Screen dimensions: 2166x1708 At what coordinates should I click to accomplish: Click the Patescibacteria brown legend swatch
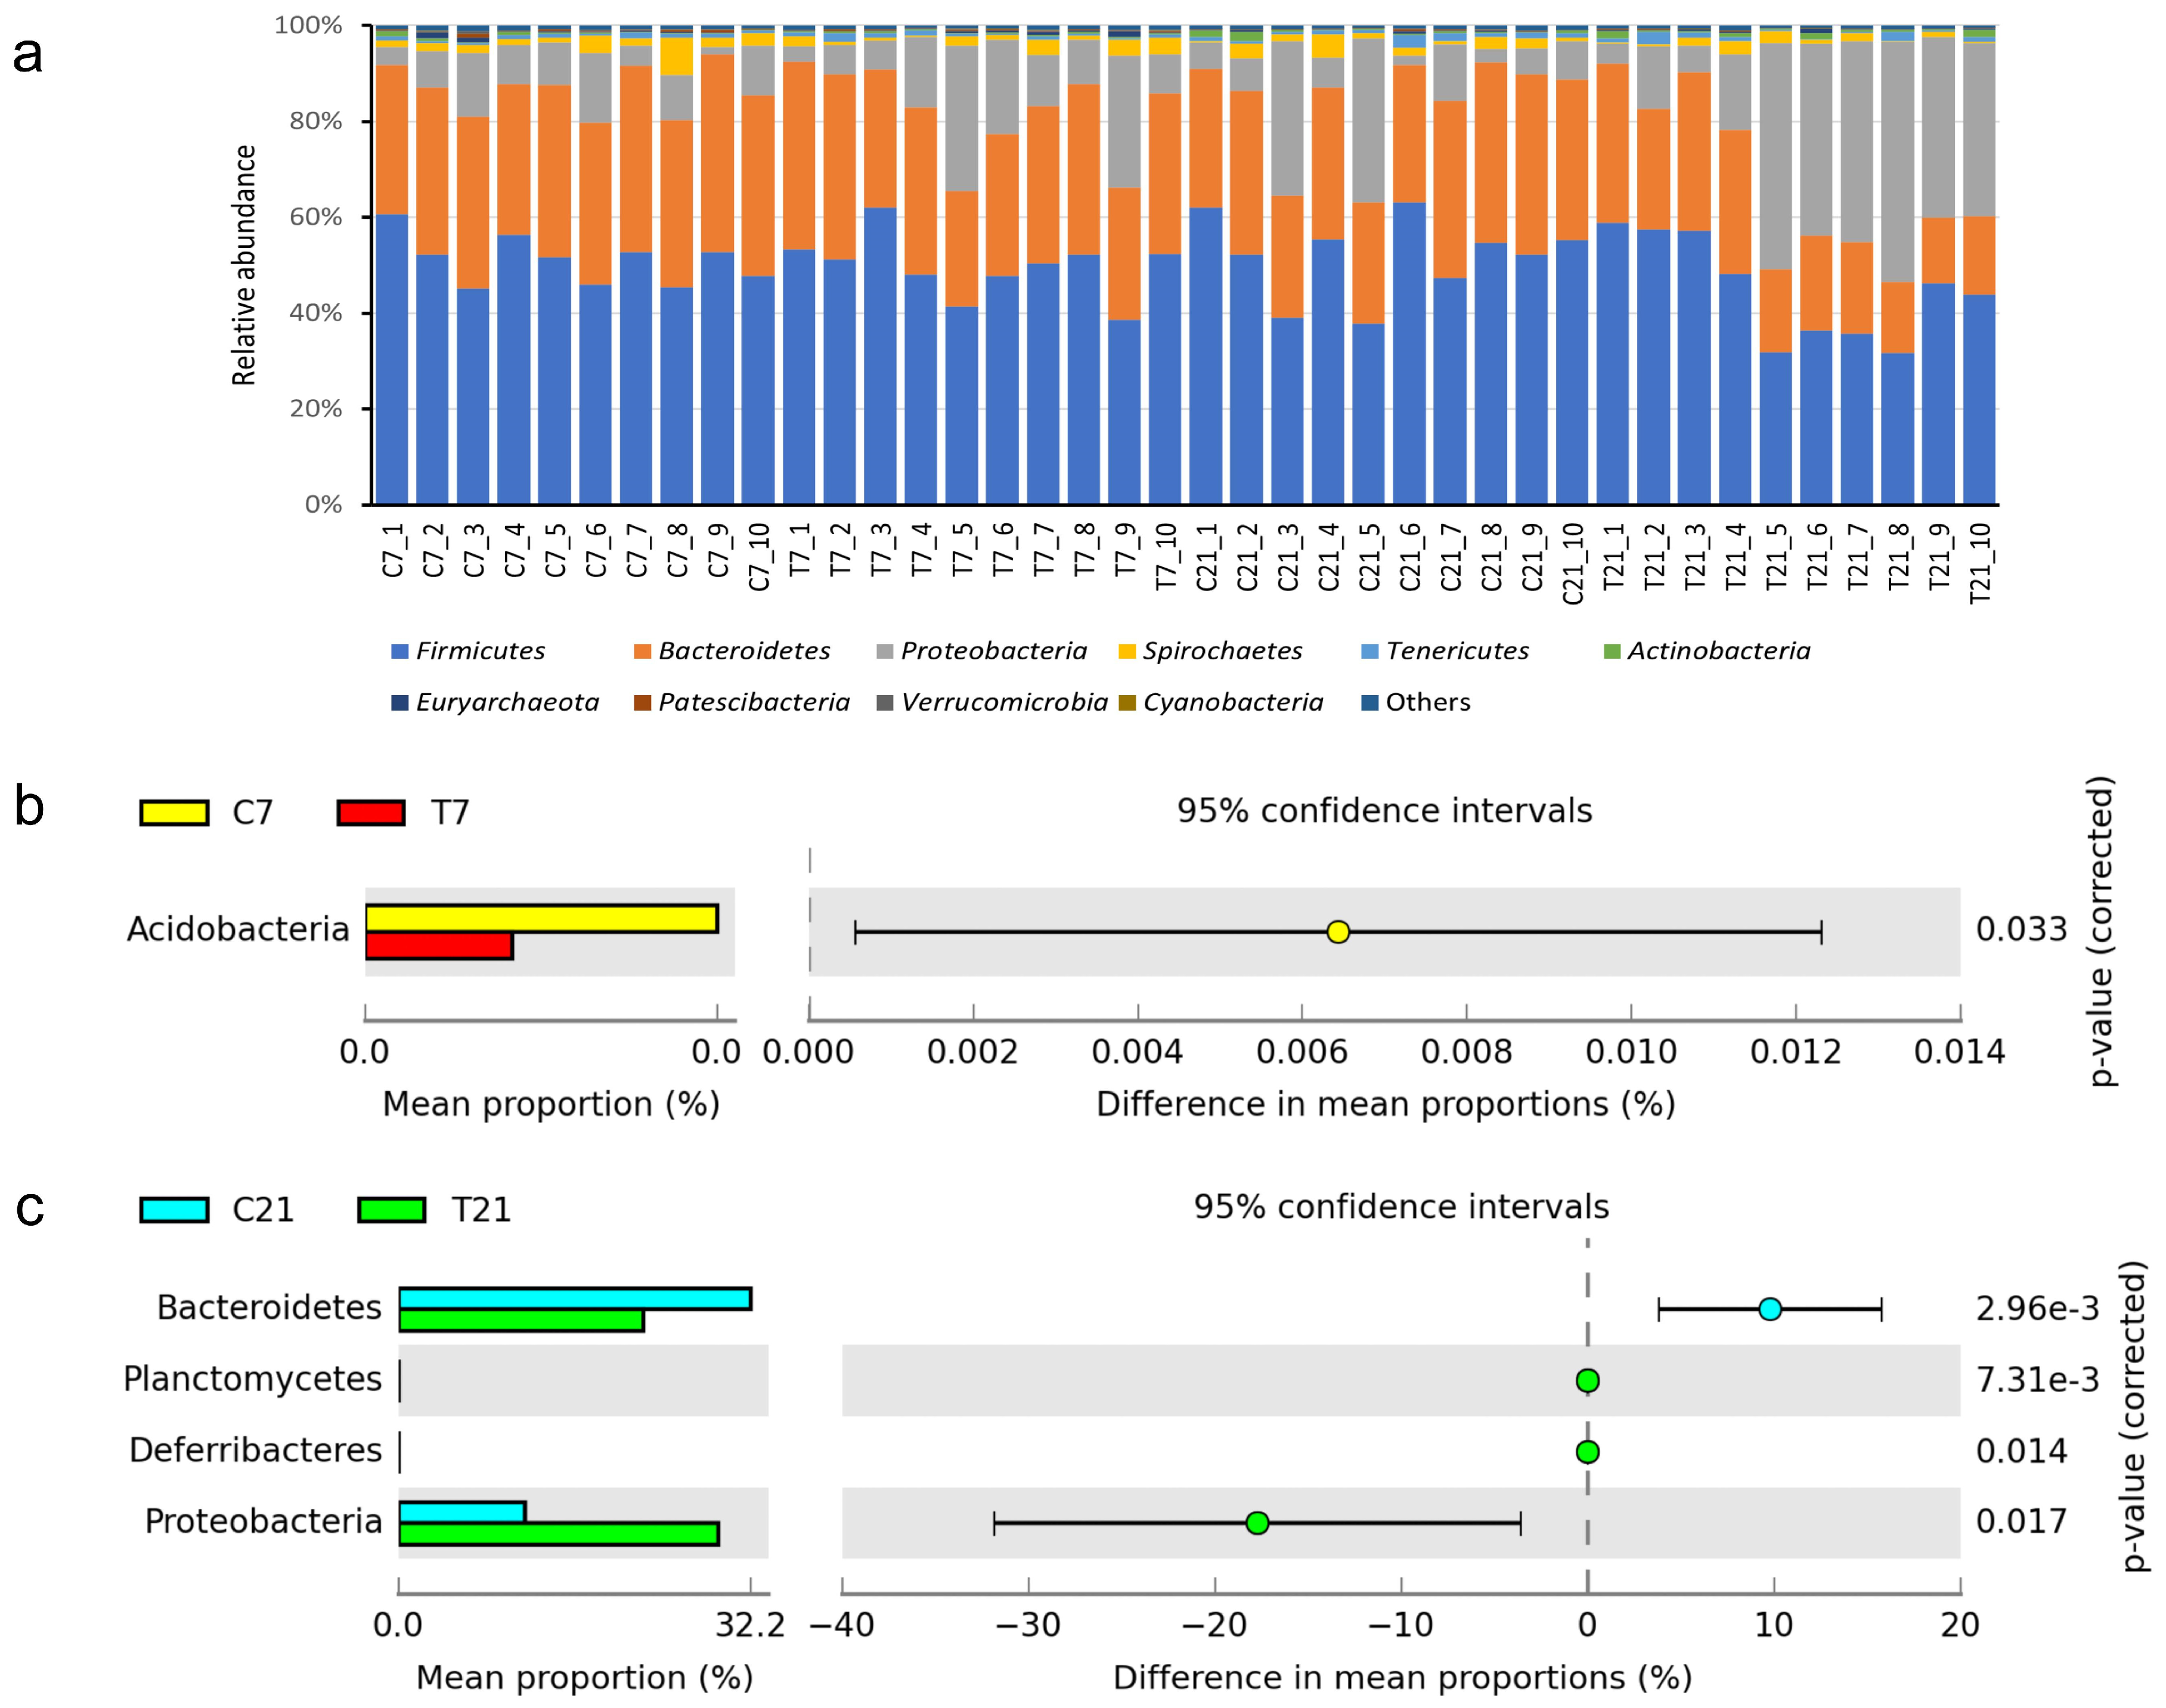(x=642, y=703)
